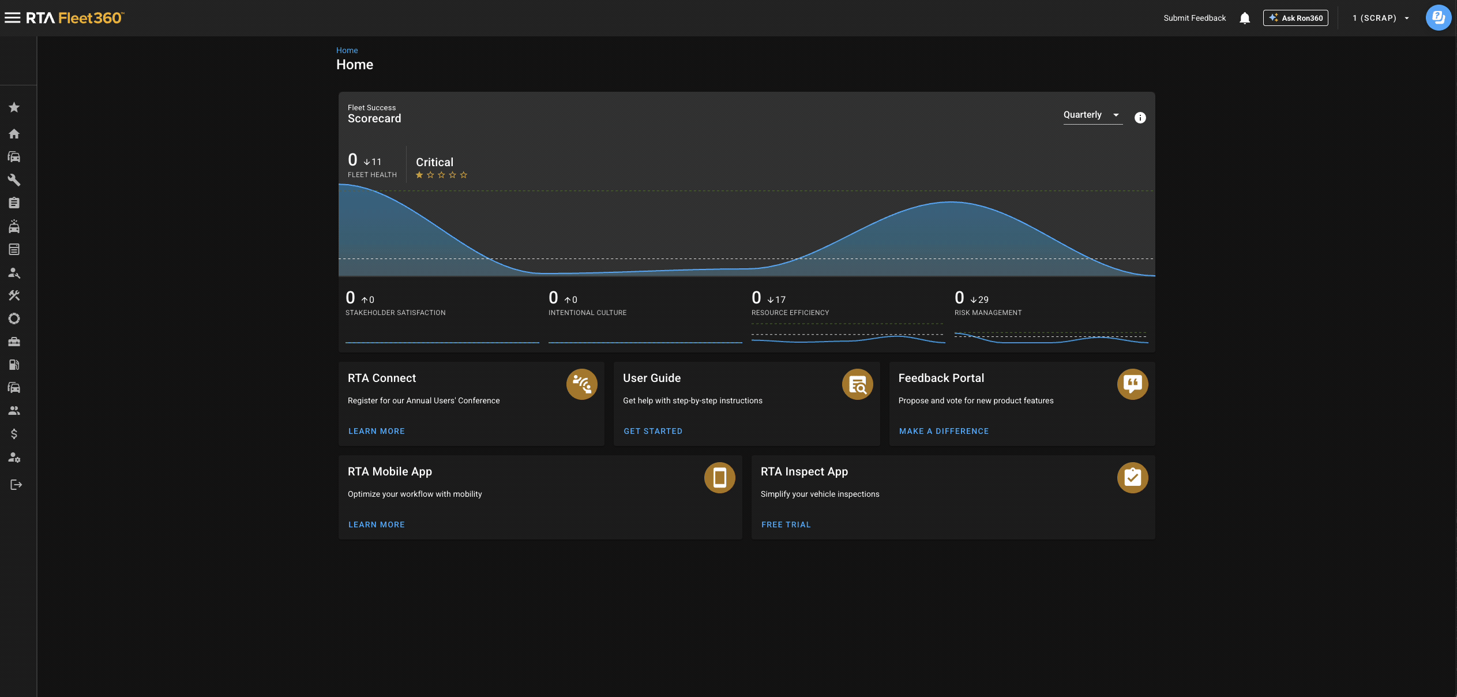This screenshot has width=1457, height=697.
Task: Click the "User Guide" card title
Action: tap(652, 378)
